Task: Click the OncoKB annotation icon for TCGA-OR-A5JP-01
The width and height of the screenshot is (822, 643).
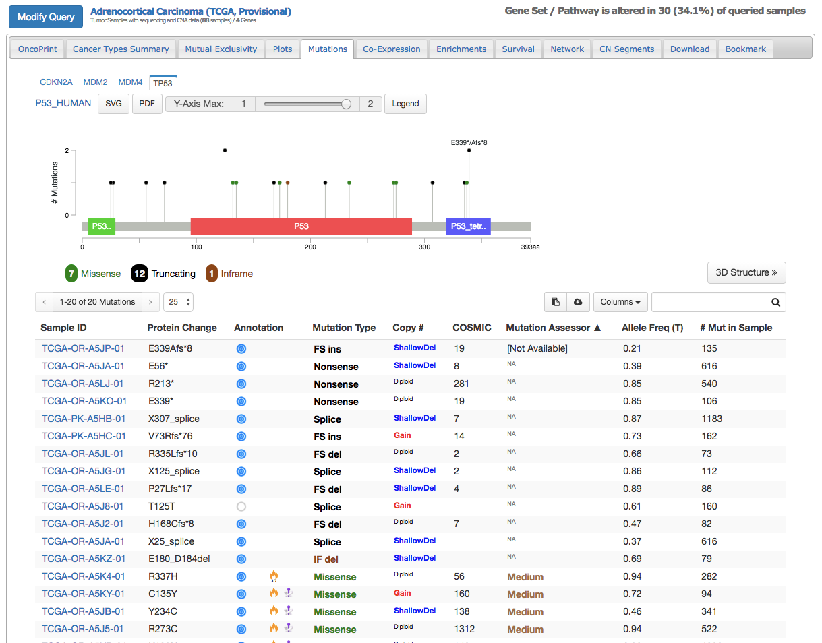Action: (241, 349)
